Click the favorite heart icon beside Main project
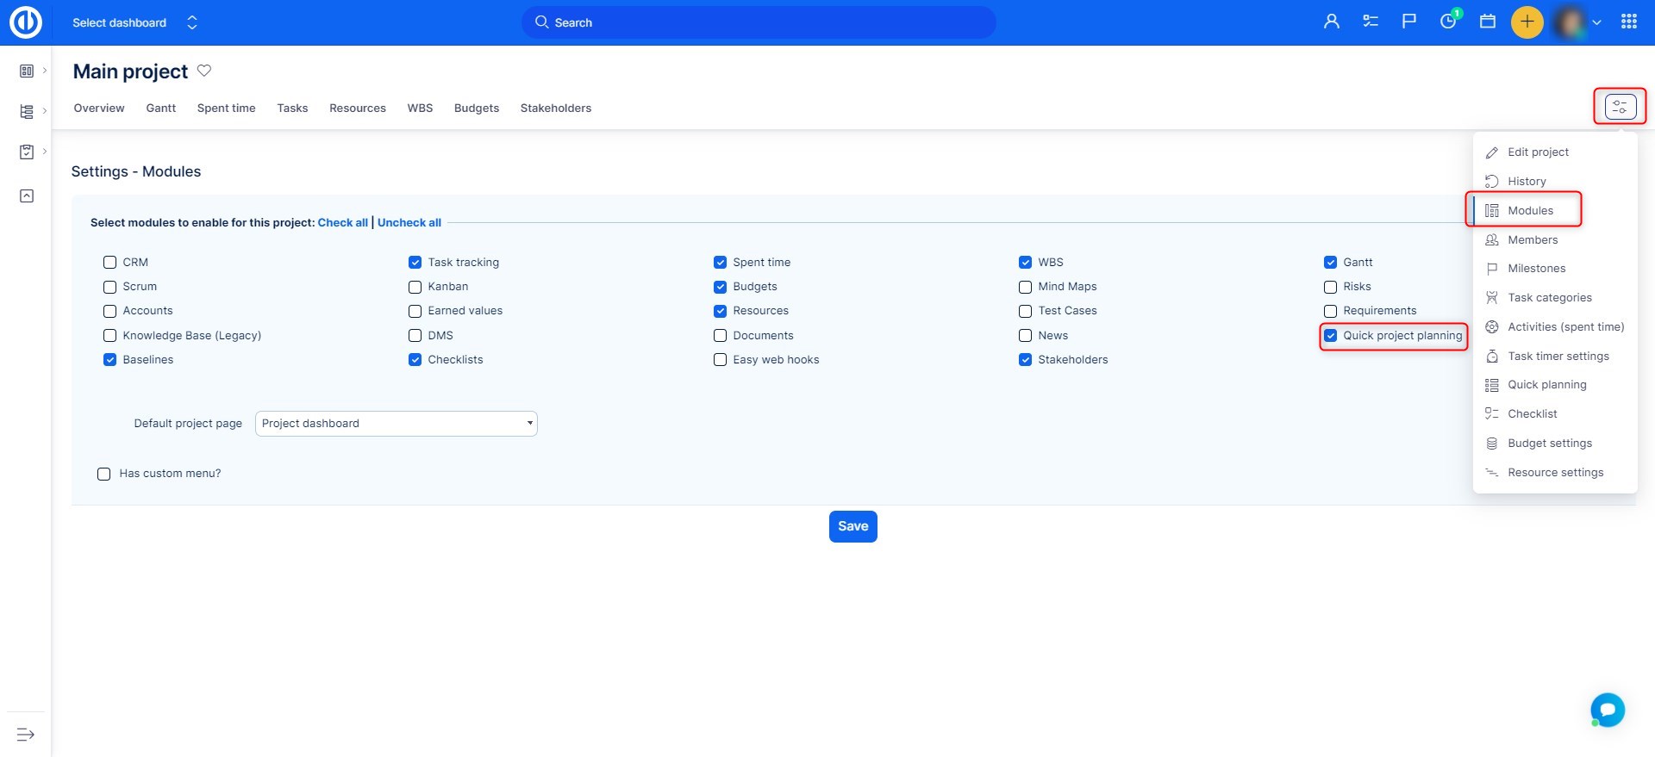 click(204, 71)
